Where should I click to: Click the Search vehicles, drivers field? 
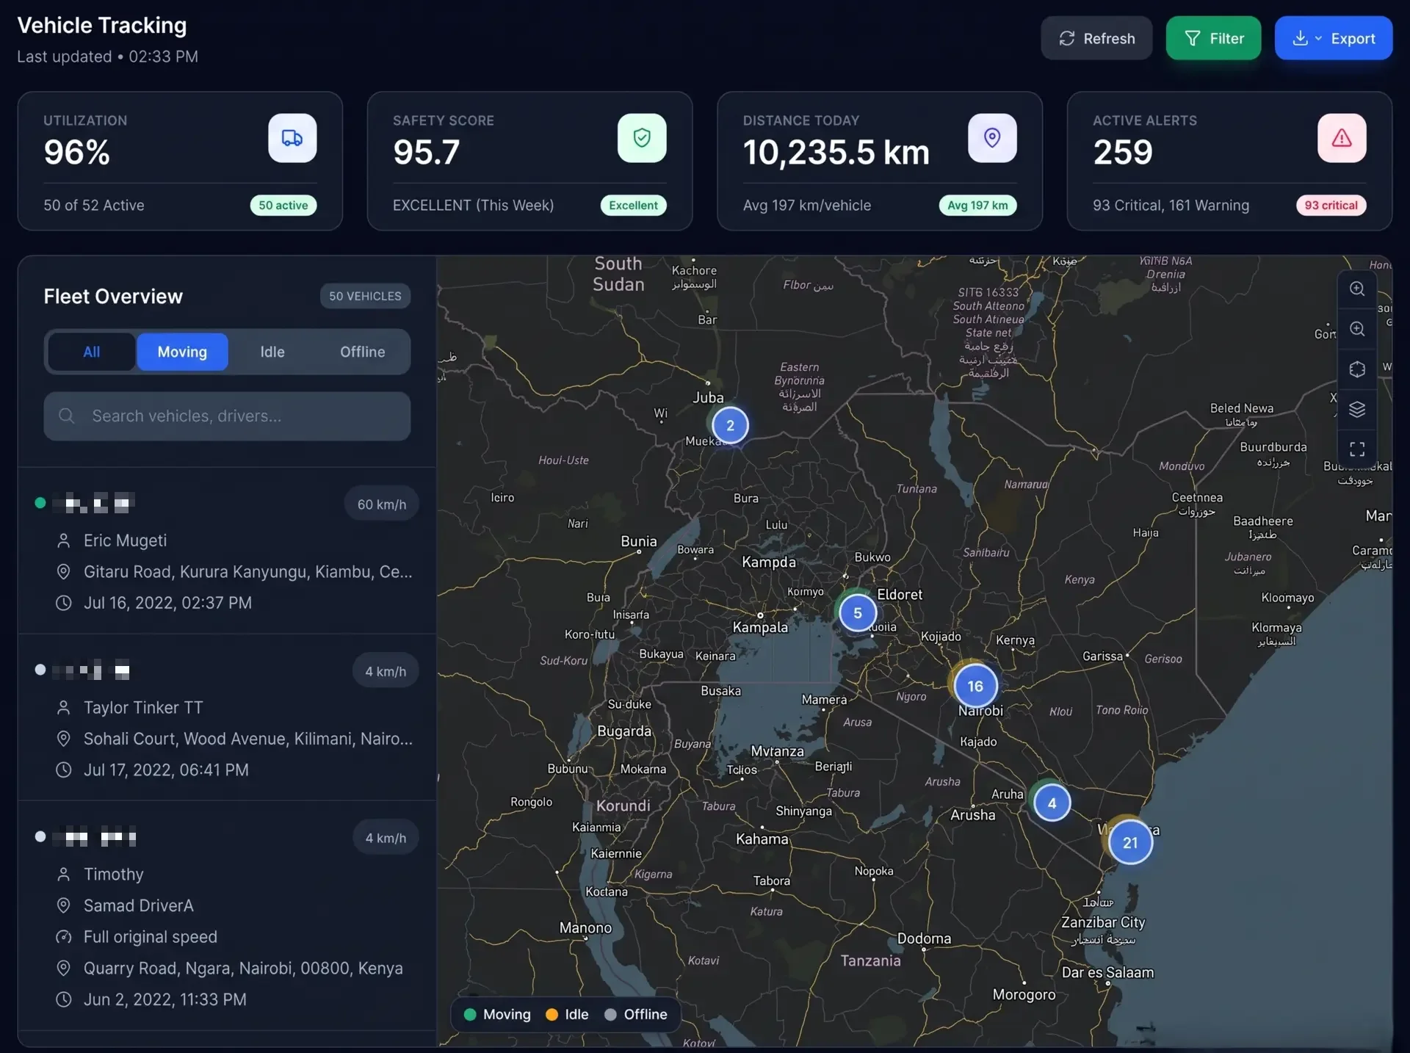tap(227, 416)
